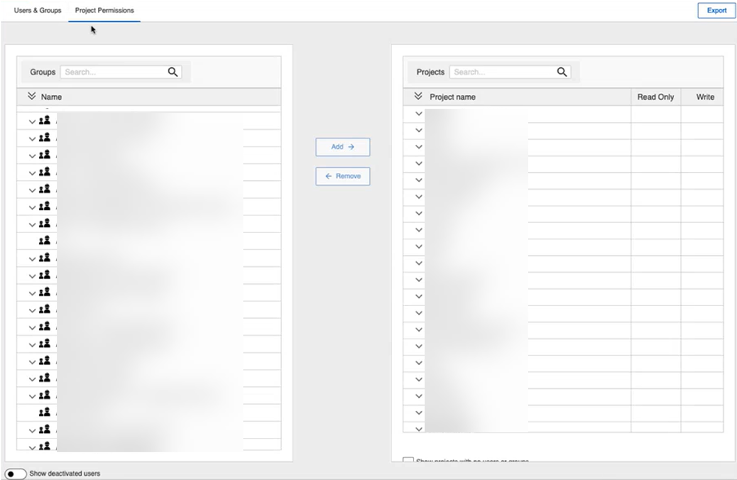Click the Write column header
Screen dimensions: 737x480
[705, 97]
